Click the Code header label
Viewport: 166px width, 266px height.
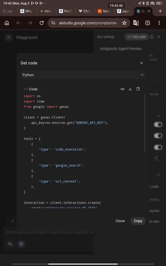(33, 89)
